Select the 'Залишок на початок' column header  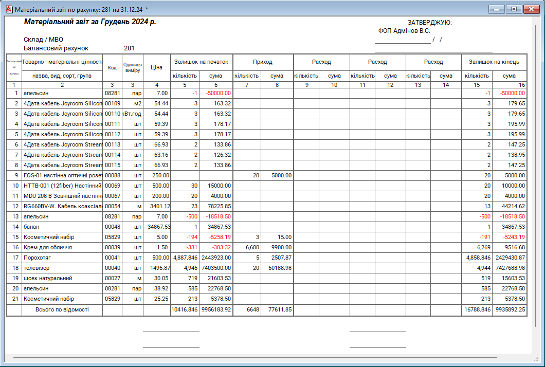click(x=201, y=62)
